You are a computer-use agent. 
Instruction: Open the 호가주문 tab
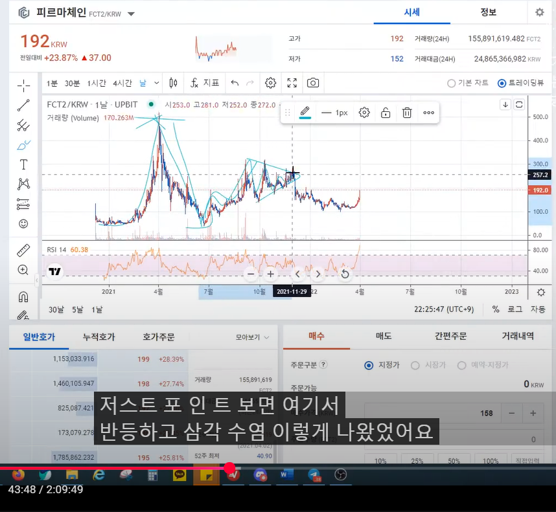(x=159, y=337)
